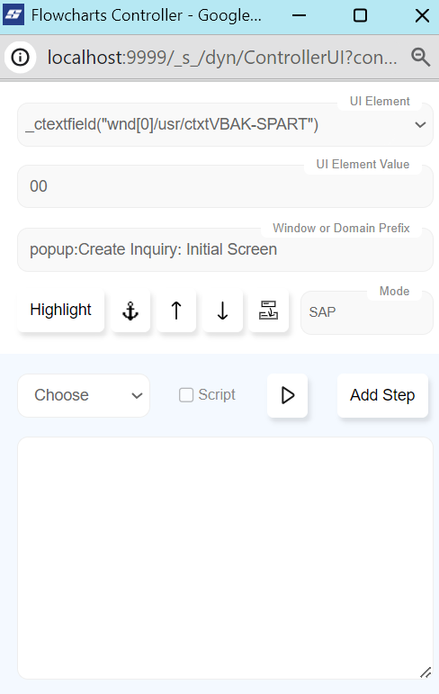Click the insert-into-form icon button
Viewport: 439px width, 694px height.
(x=269, y=311)
